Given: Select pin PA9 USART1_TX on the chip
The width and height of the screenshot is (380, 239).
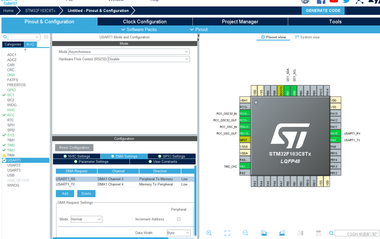Looking at the screenshot, I should click(336, 140).
